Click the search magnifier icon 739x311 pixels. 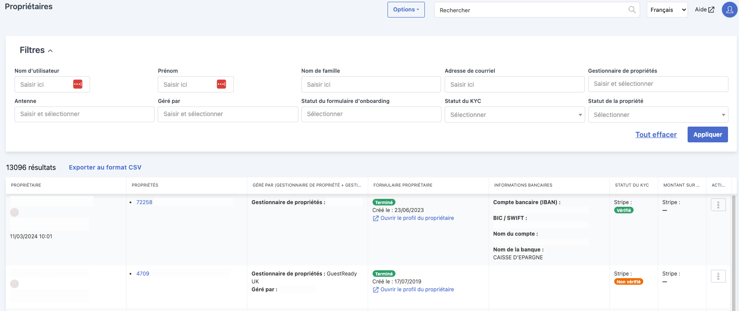tap(632, 10)
